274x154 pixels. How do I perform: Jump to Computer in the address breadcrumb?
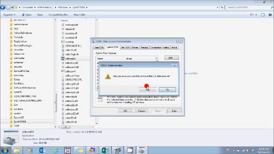pyautogui.click(x=27, y=7)
